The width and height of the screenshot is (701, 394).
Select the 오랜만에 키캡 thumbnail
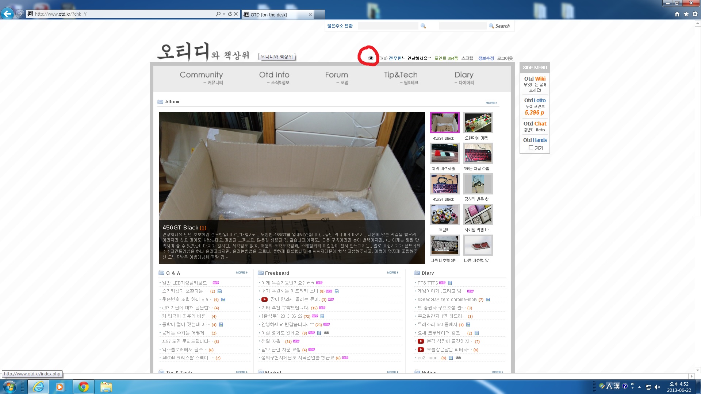(478, 123)
